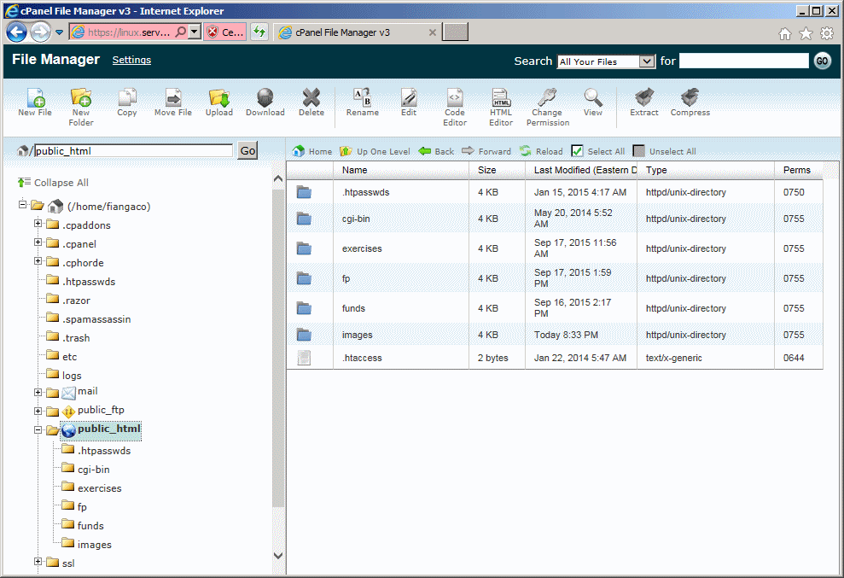Expand the .cpanel folder node
This screenshot has width=844, height=578.
click(x=38, y=242)
